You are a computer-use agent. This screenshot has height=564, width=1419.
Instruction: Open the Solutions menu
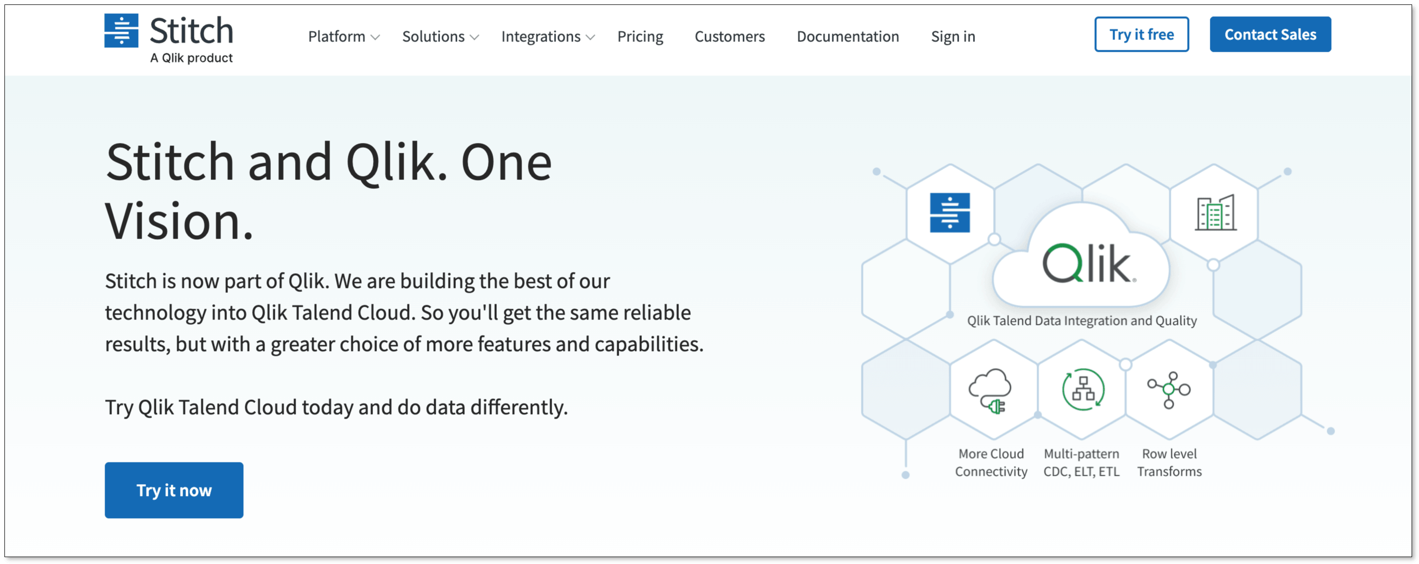tap(440, 36)
